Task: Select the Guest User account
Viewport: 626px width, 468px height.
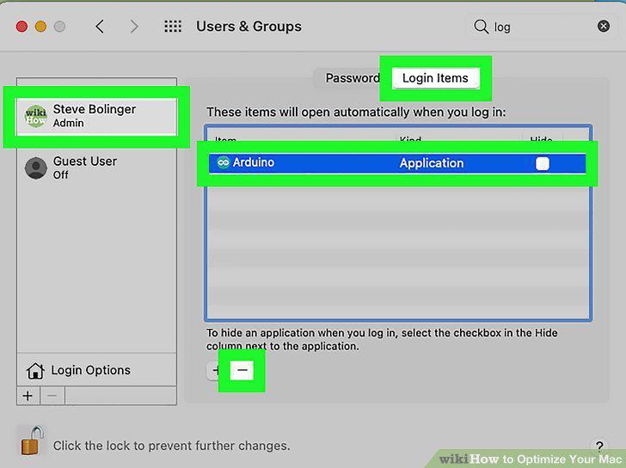Action: point(96,167)
